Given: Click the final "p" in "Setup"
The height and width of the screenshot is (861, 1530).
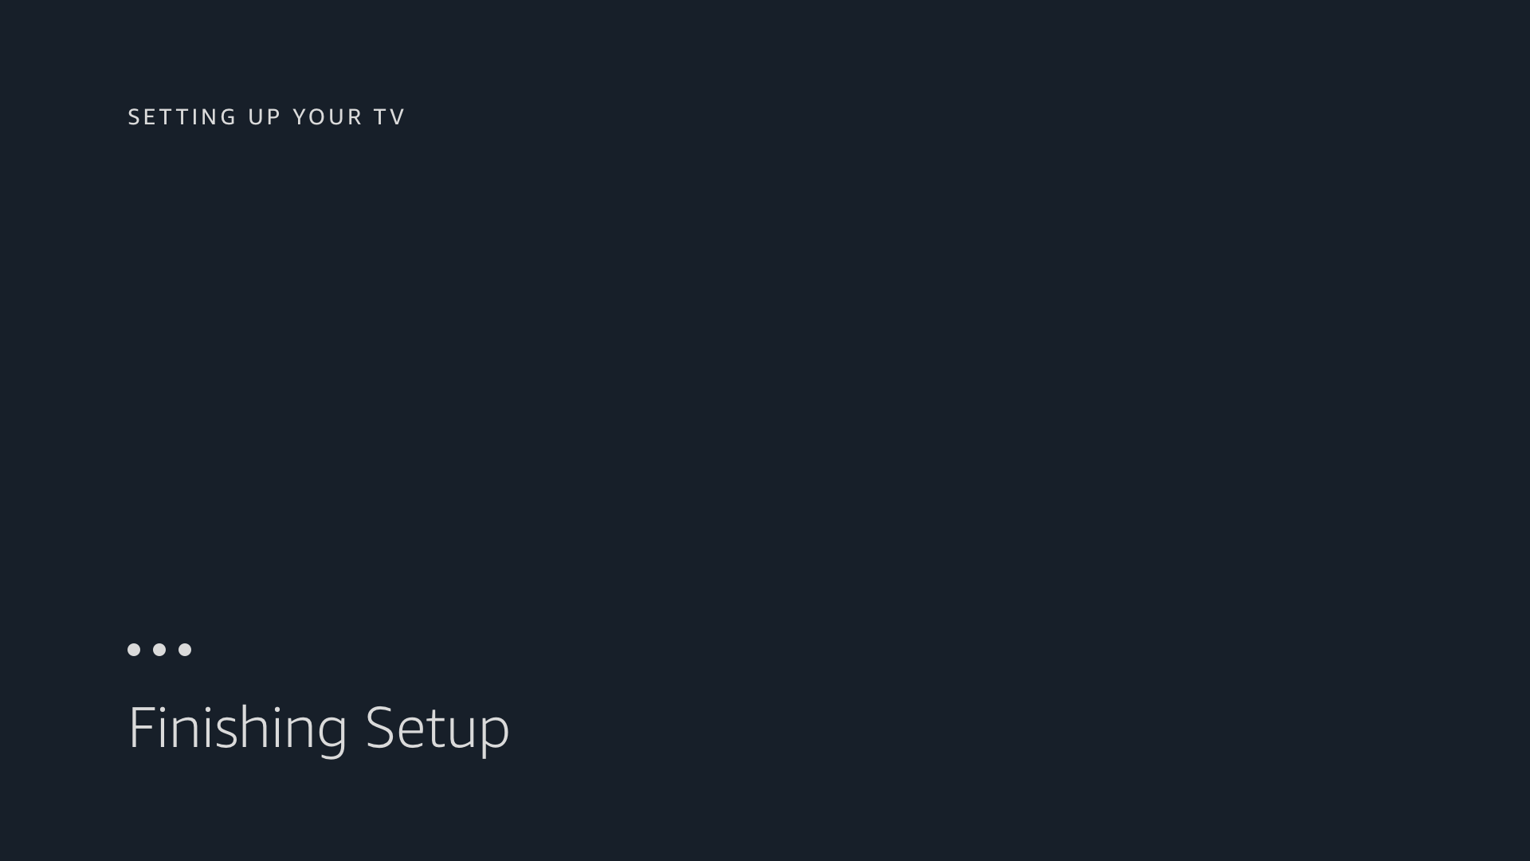Looking at the screenshot, I should pos(496,730).
